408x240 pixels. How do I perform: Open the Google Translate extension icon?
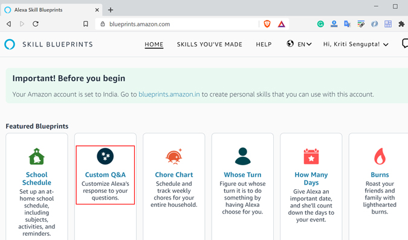[x=348, y=24]
